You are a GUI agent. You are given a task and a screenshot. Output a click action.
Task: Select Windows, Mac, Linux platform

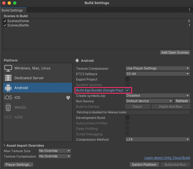(38, 68)
